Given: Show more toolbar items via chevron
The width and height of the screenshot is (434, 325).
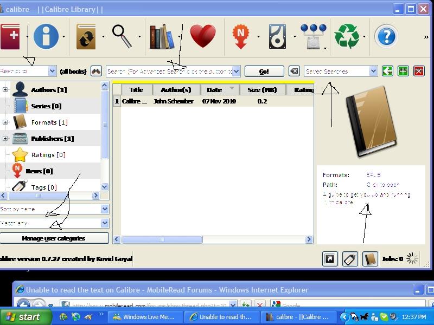Looking at the screenshot, I should (x=426, y=37).
